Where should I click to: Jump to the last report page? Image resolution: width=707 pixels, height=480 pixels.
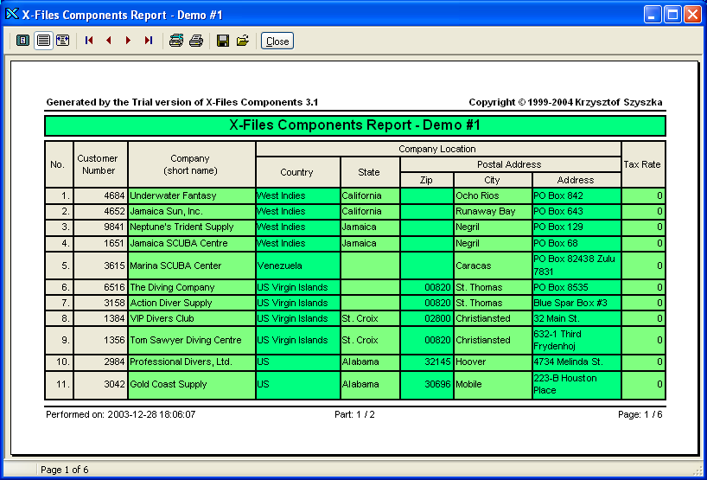[148, 41]
